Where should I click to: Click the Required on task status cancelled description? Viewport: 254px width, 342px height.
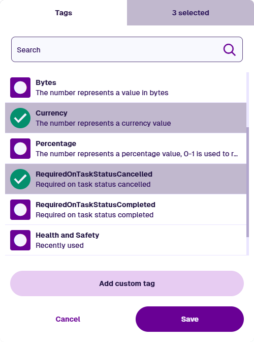(x=93, y=184)
